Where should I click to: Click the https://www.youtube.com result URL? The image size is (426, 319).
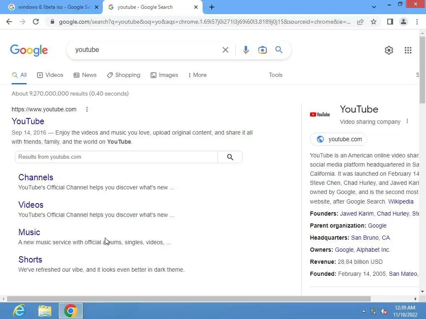pos(44,109)
